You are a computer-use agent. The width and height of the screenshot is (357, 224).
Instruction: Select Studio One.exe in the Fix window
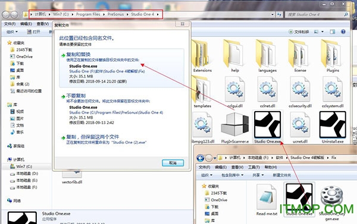click(x=299, y=200)
